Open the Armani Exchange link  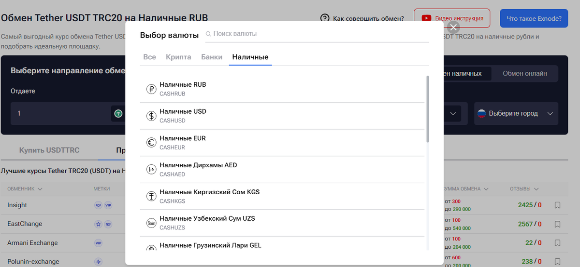(32, 243)
